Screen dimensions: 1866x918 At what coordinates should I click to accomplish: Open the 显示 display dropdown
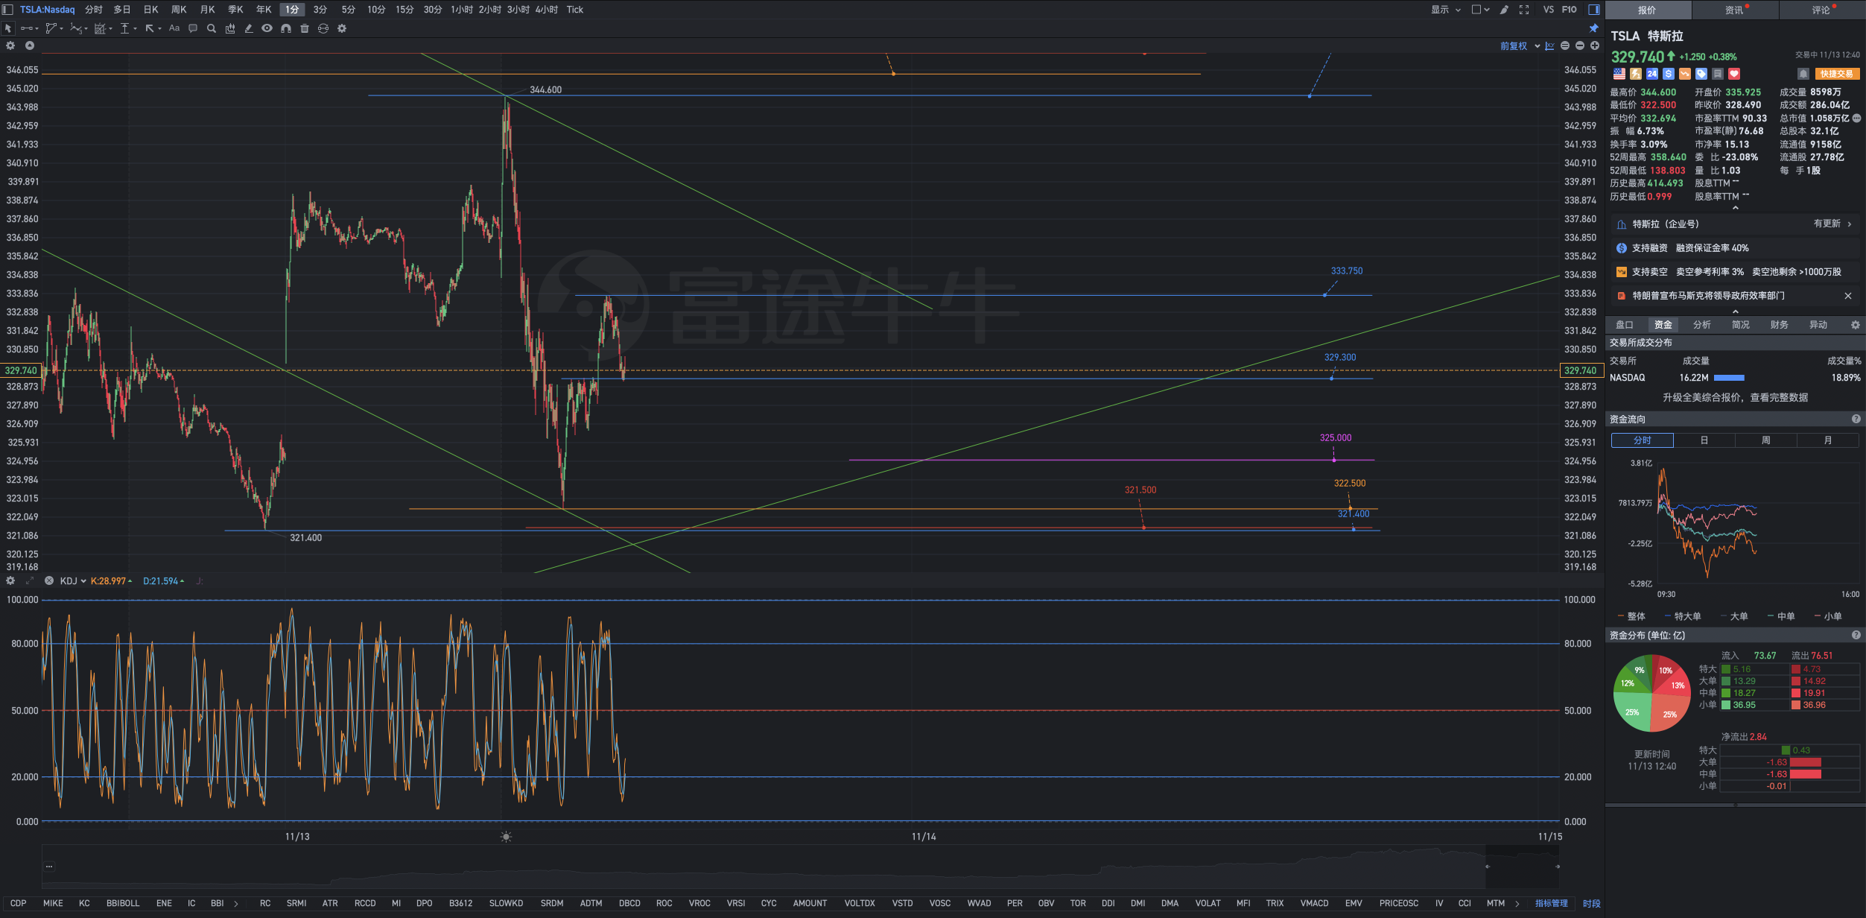(x=1446, y=10)
